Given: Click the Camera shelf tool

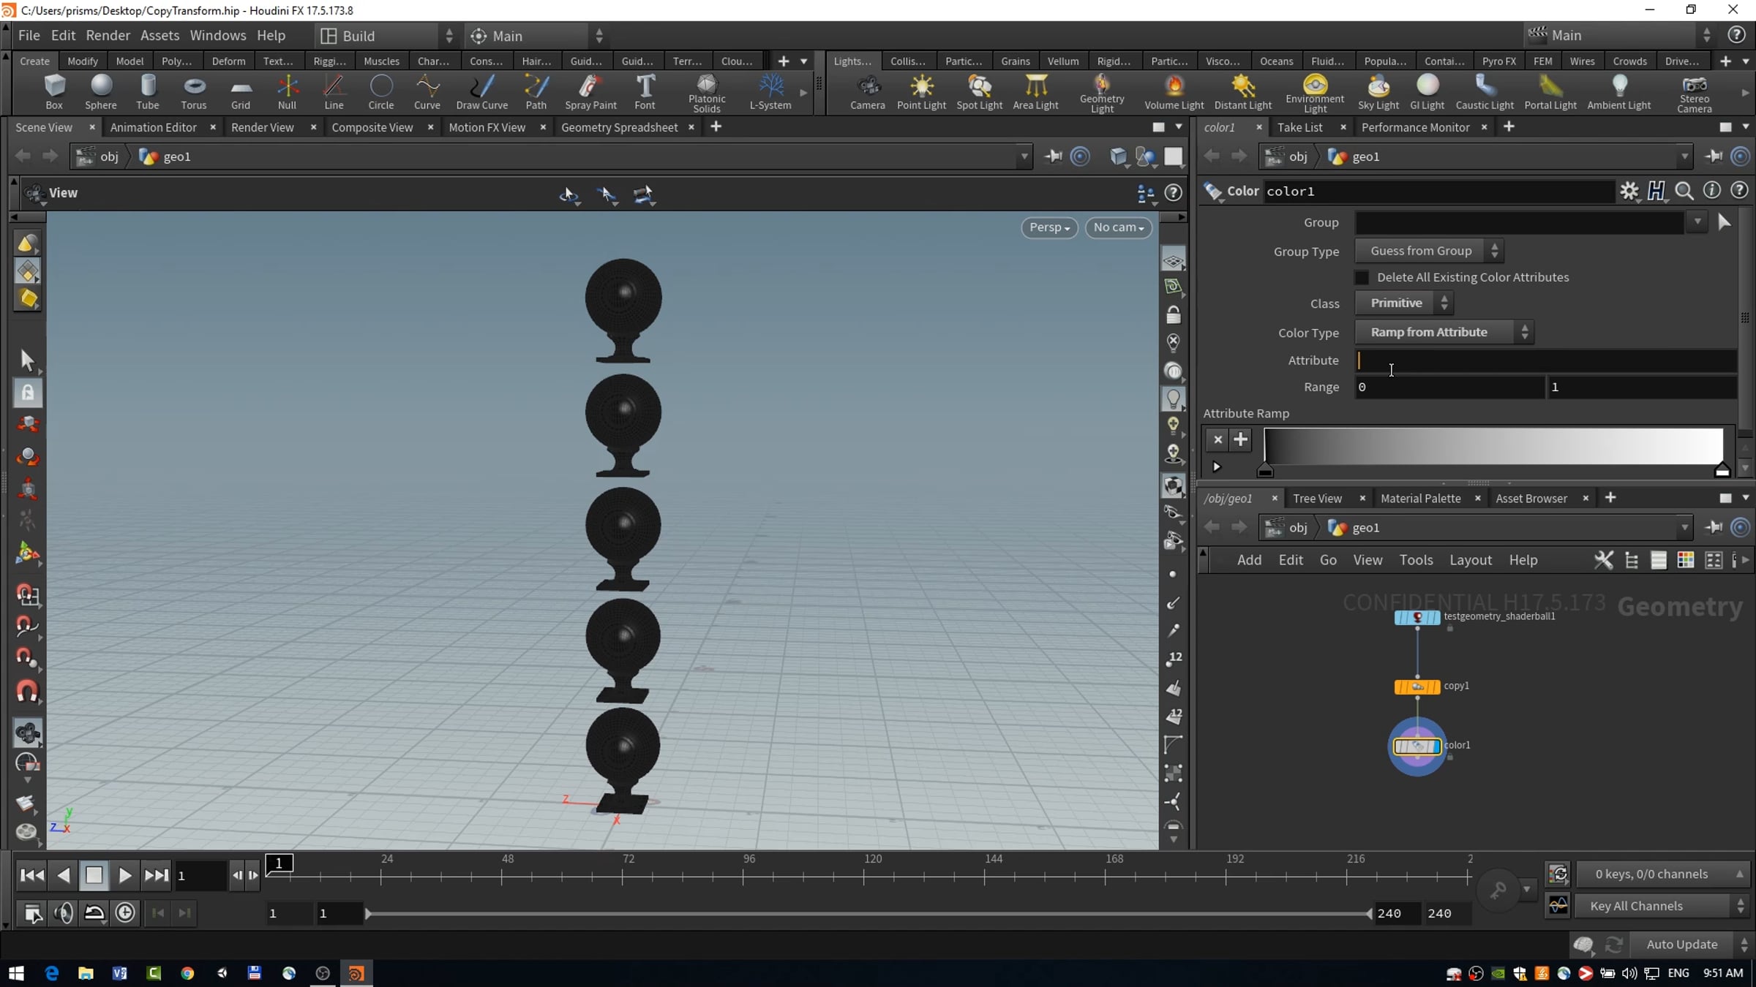Looking at the screenshot, I should click(x=868, y=92).
